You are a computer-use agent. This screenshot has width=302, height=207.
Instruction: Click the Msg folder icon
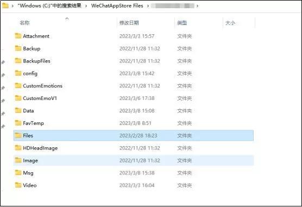pyautogui.click(x=18, y=173)
